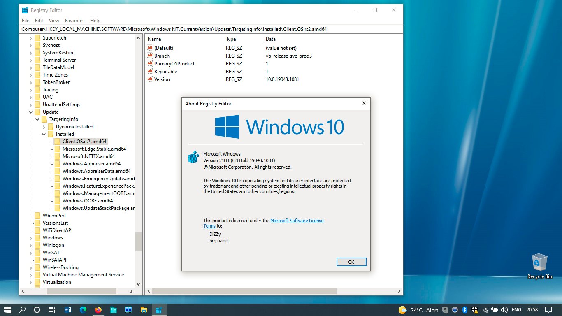Click the key tree scroll-down arrow
The image size is (562, 316).
[138, 284]
